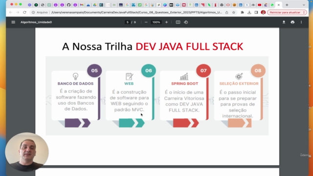
Task: Click the 06 teal circle badge
Action: [x=149, y=70]
